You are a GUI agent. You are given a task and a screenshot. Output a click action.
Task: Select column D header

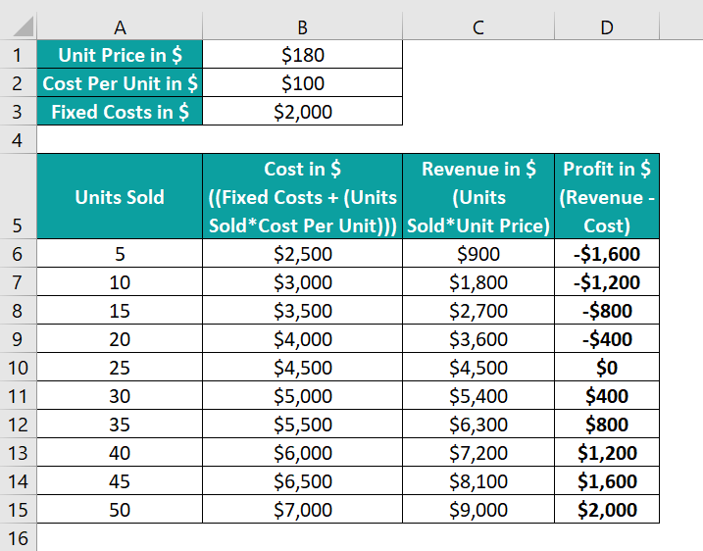[x=607, y=26]
